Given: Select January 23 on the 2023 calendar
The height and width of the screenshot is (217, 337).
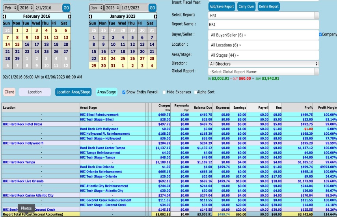Looking at the screenshot, I should [103, 59].
